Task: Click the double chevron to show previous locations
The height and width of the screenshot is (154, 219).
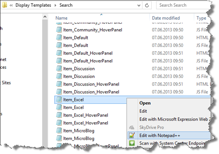Action: [x=11, y=5]
